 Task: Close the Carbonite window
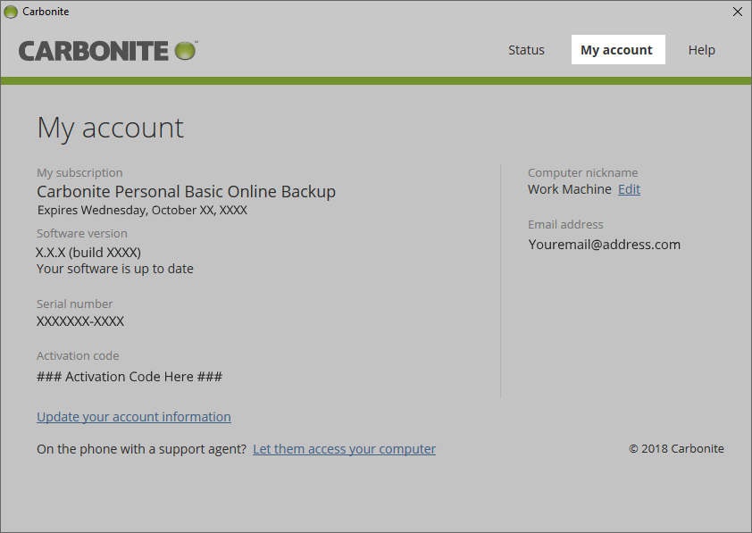click(737, 12)
